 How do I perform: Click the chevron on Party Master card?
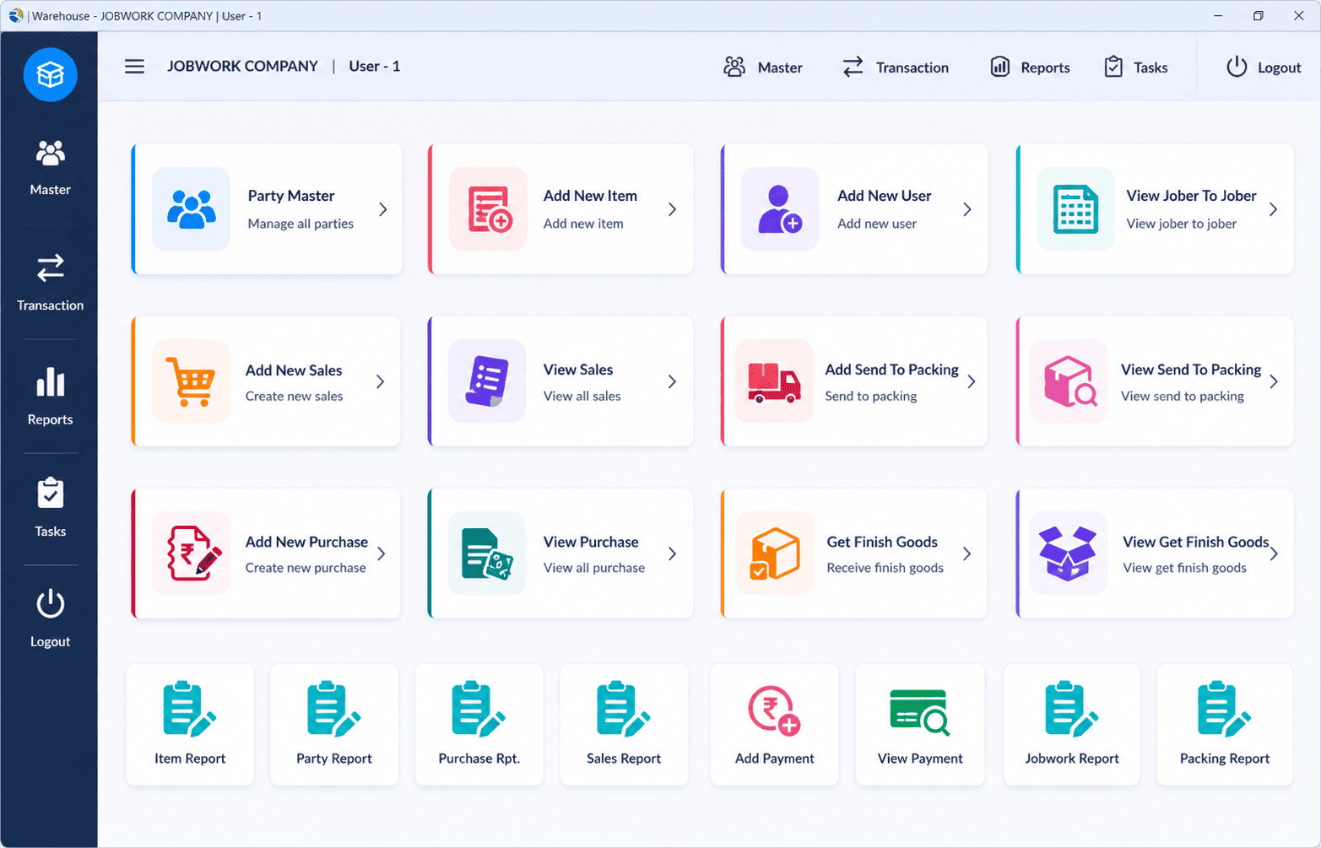point(383,209)
